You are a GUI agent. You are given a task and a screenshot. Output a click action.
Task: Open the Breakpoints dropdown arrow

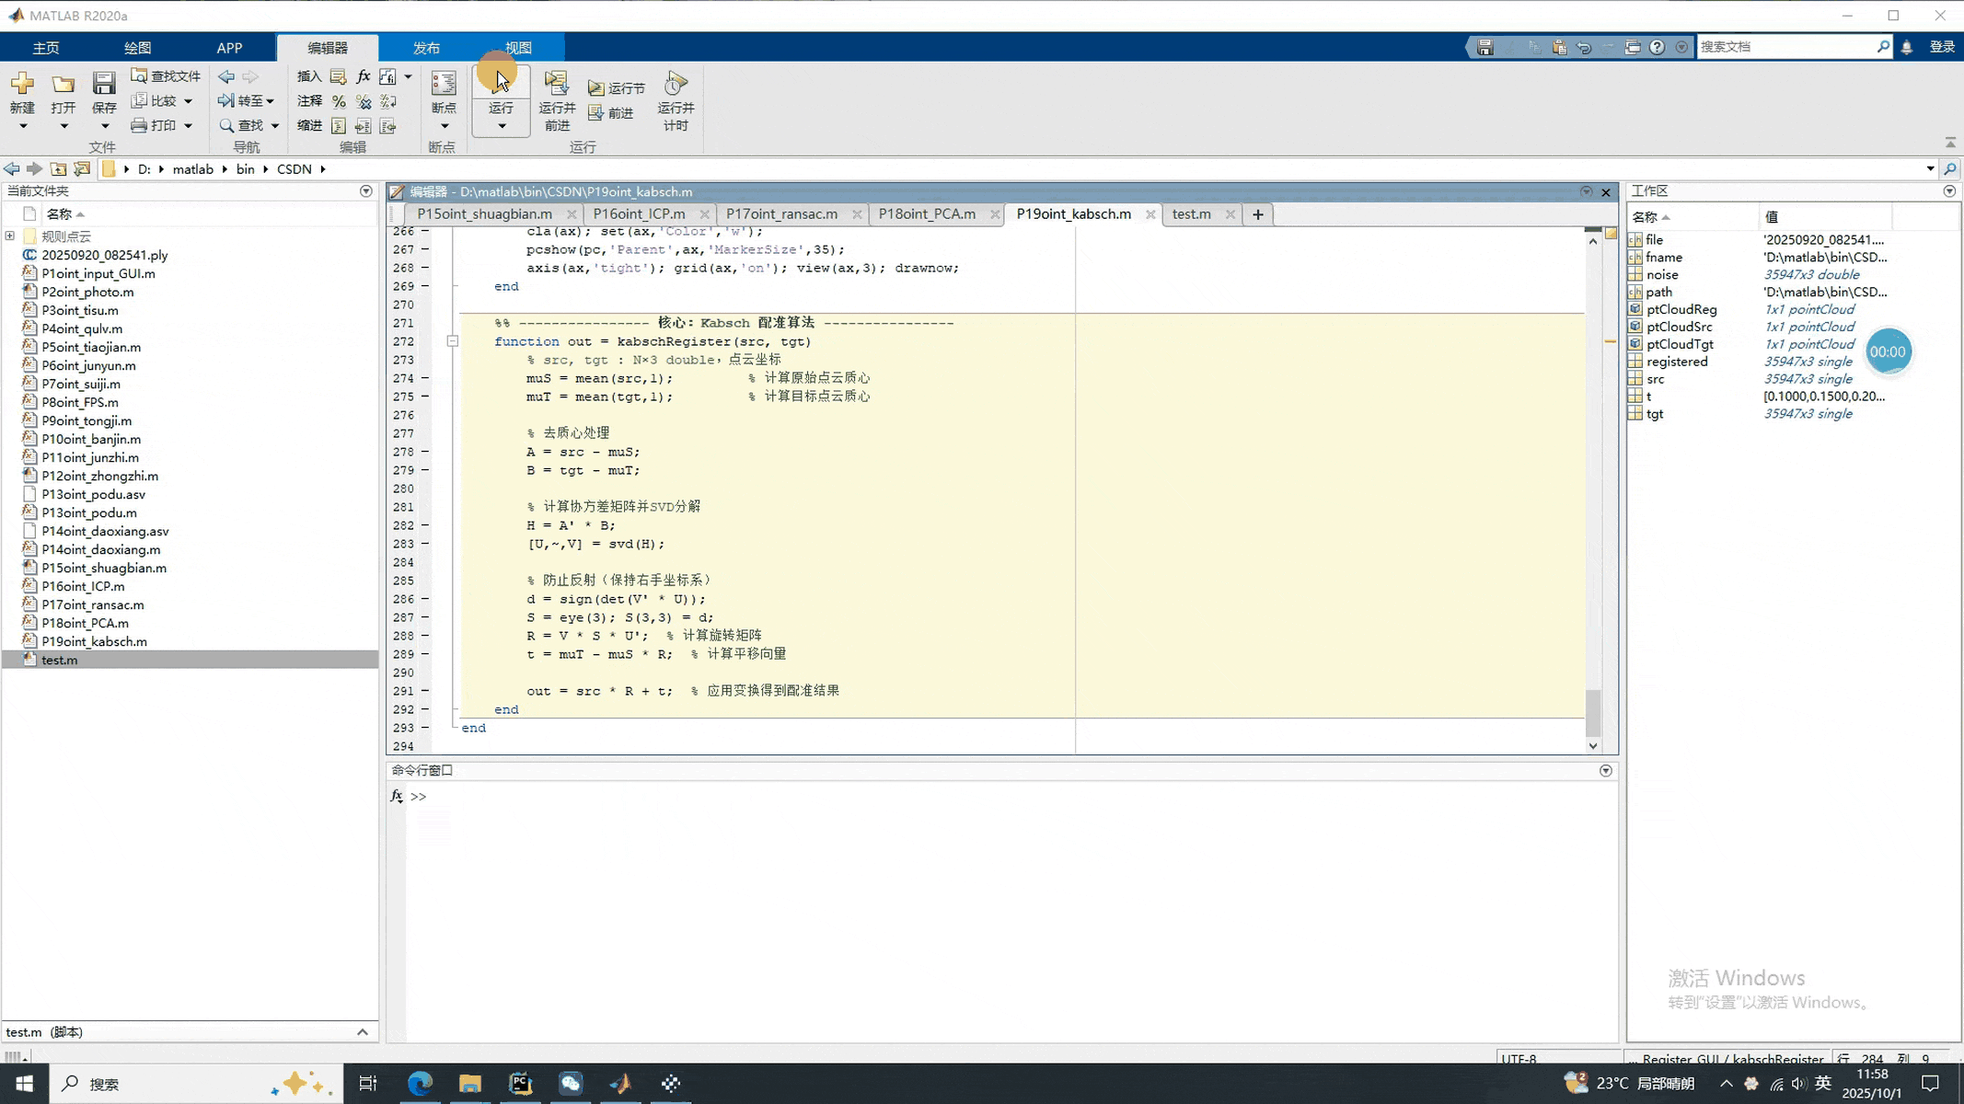[x=444, y=126]
